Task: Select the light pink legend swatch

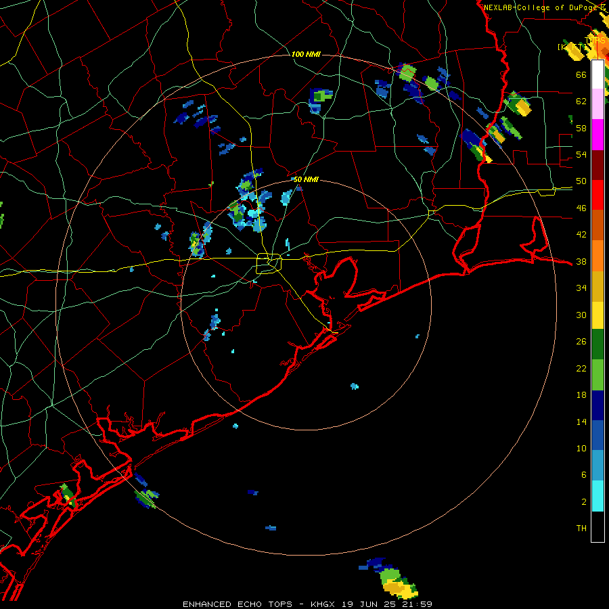Action: coord(597,104)
